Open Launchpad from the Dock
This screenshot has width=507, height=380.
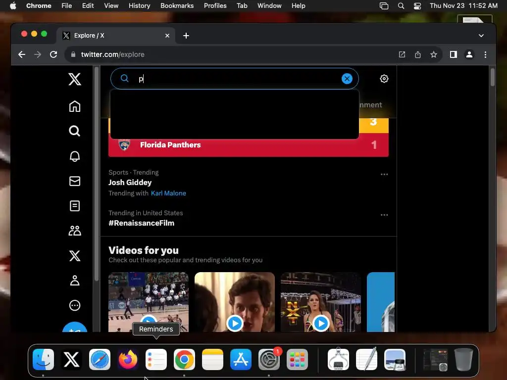coord(297,359)
